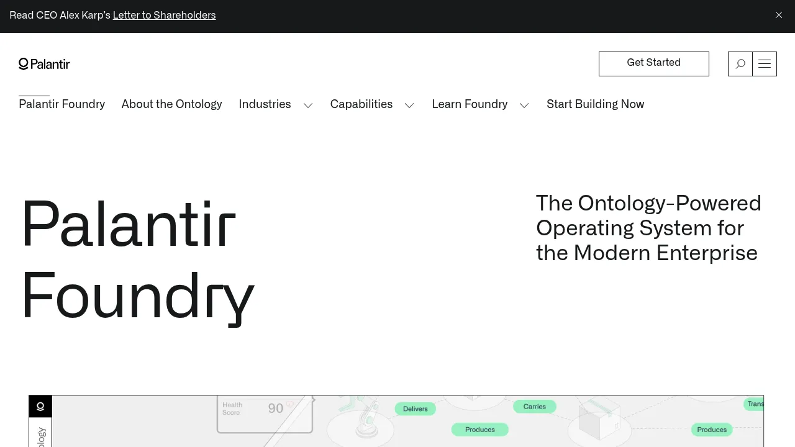Expand the Capabilities chevron
795x447 pixels.
[x=409, y=105]
